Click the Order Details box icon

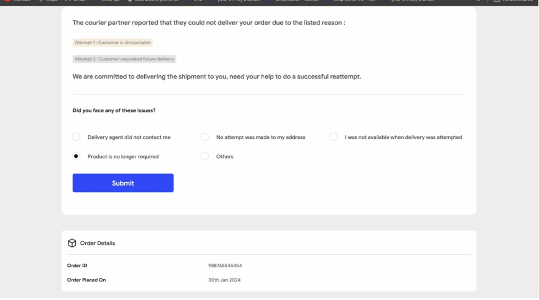pos(72,243)
